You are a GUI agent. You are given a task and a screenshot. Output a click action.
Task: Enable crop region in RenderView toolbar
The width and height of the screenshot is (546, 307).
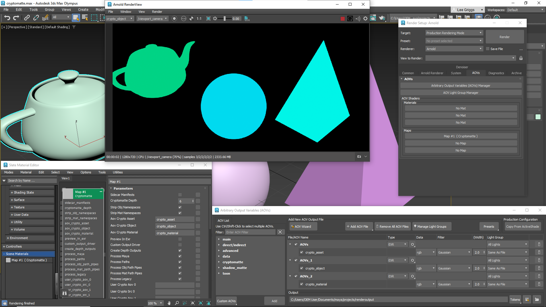(208, 19)
